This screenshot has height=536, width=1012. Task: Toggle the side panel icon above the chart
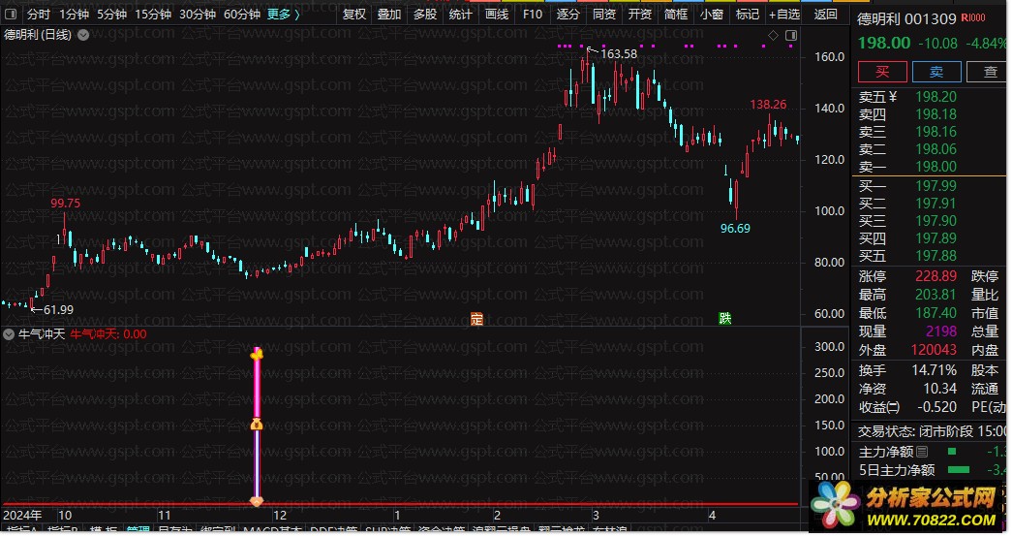790,36
